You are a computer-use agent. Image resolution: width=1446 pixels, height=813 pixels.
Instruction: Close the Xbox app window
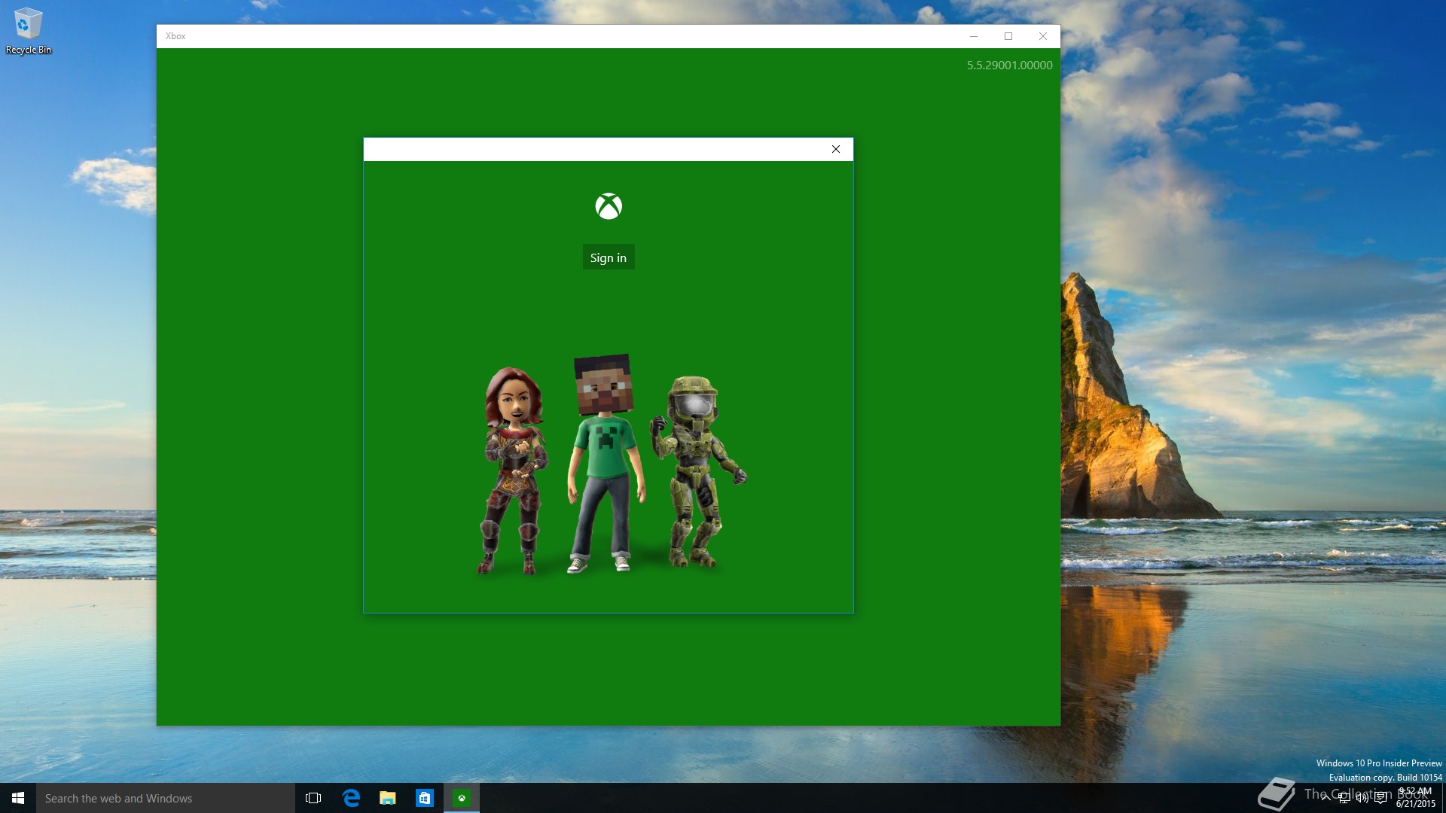click(x=1043, y=36)
